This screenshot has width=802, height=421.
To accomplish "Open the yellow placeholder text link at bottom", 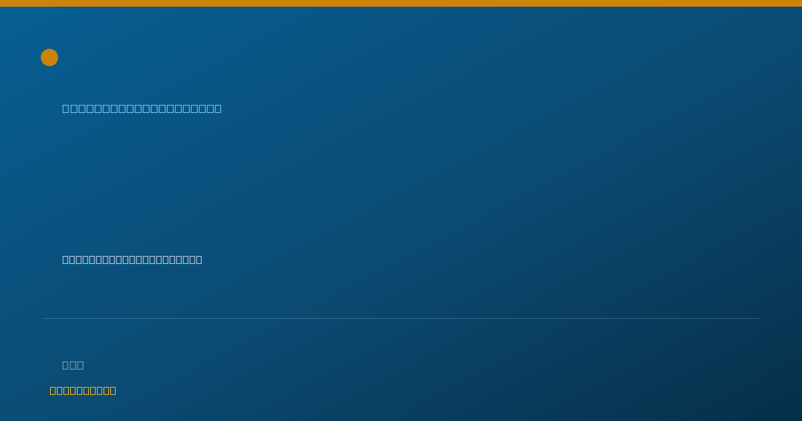I will (x=83, y=390).
